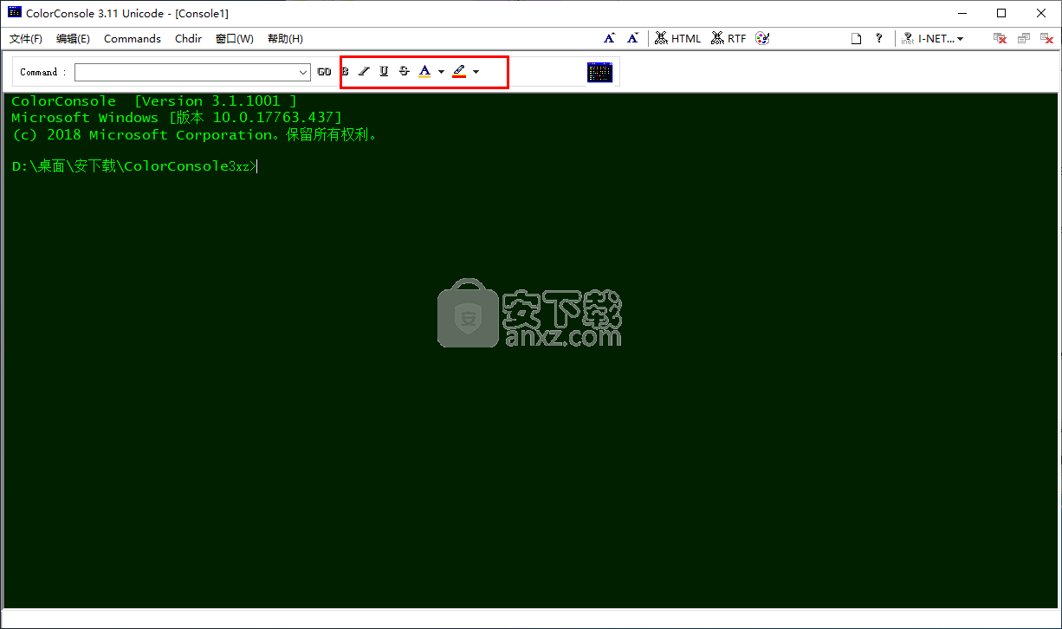Apply the font color A icon
This screenshot has width=1062, height=629.
424,71
